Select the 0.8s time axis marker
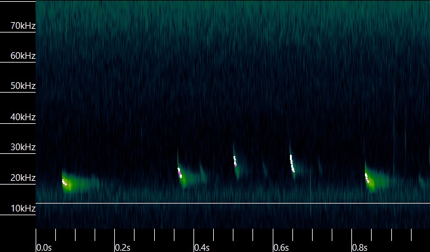Screen dimensions: 430x252 pyautogui.click(x=359, y=248)
